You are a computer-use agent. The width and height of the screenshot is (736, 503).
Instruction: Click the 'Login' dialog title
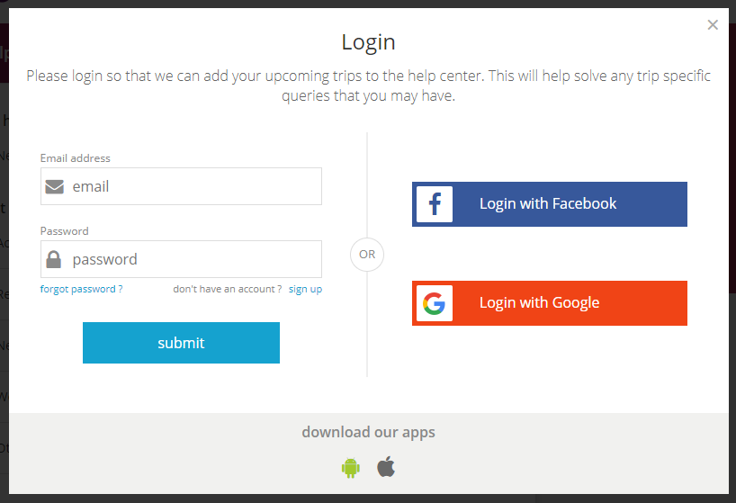(x=369, y=42)
